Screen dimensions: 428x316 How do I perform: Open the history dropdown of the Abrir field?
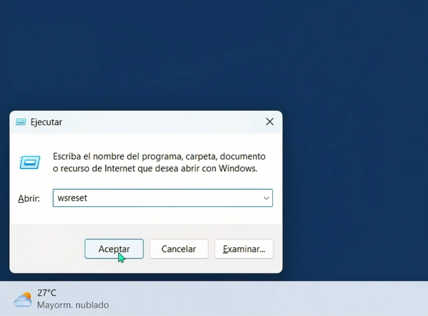pos(267,198)
